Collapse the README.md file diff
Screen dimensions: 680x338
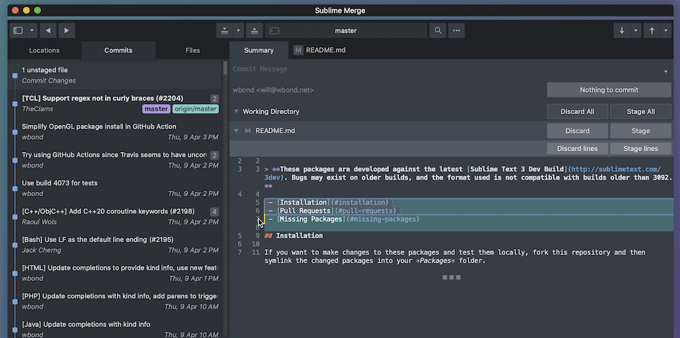[x=236, y=130]
